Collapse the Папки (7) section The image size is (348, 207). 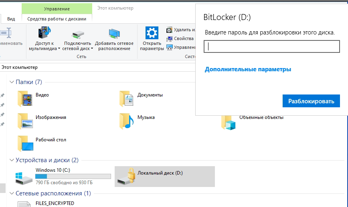pyautogui.click(x=12, y=82)
